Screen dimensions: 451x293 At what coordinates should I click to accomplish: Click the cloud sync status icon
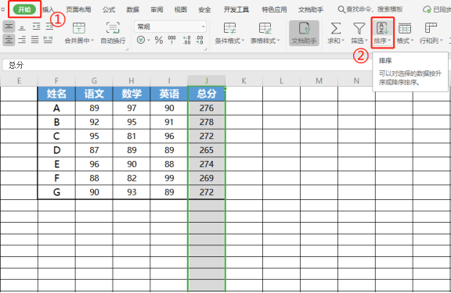[428, 9]
